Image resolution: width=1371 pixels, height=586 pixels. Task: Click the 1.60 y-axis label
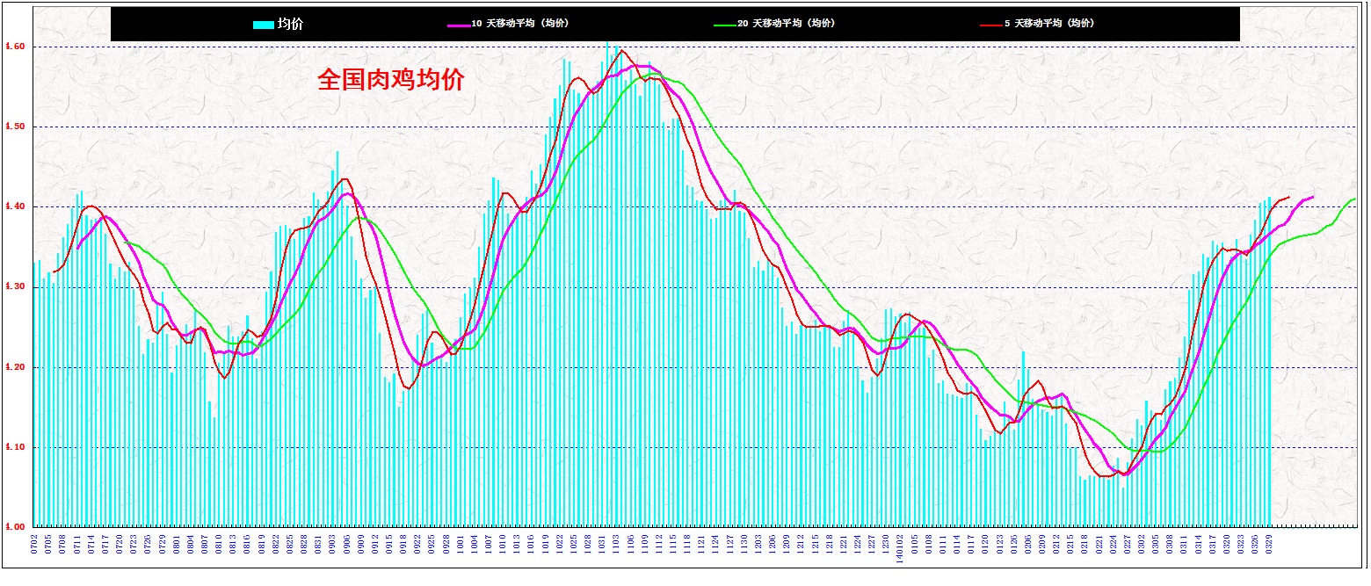(15, 47)
